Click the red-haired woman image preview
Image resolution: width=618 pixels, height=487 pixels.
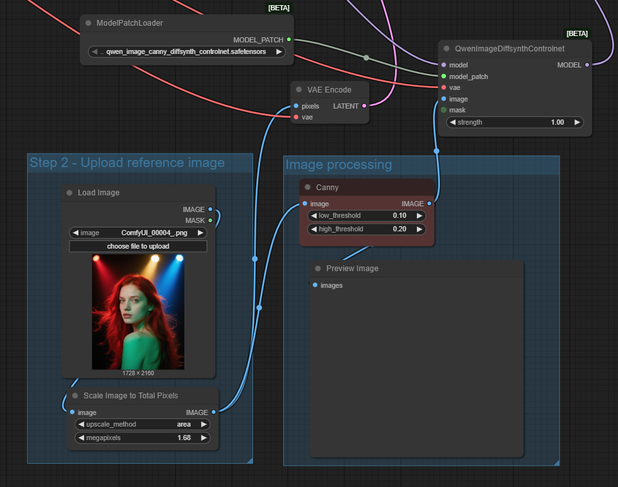(138, 312)
